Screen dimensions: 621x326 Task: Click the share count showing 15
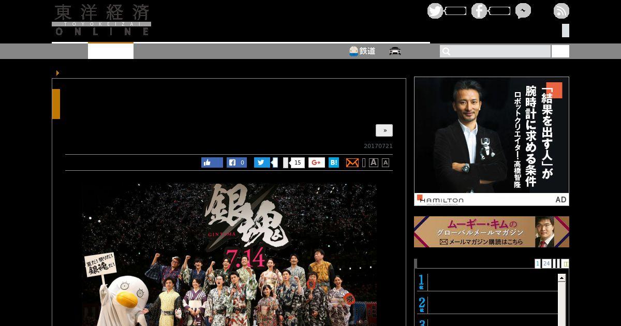297,162
